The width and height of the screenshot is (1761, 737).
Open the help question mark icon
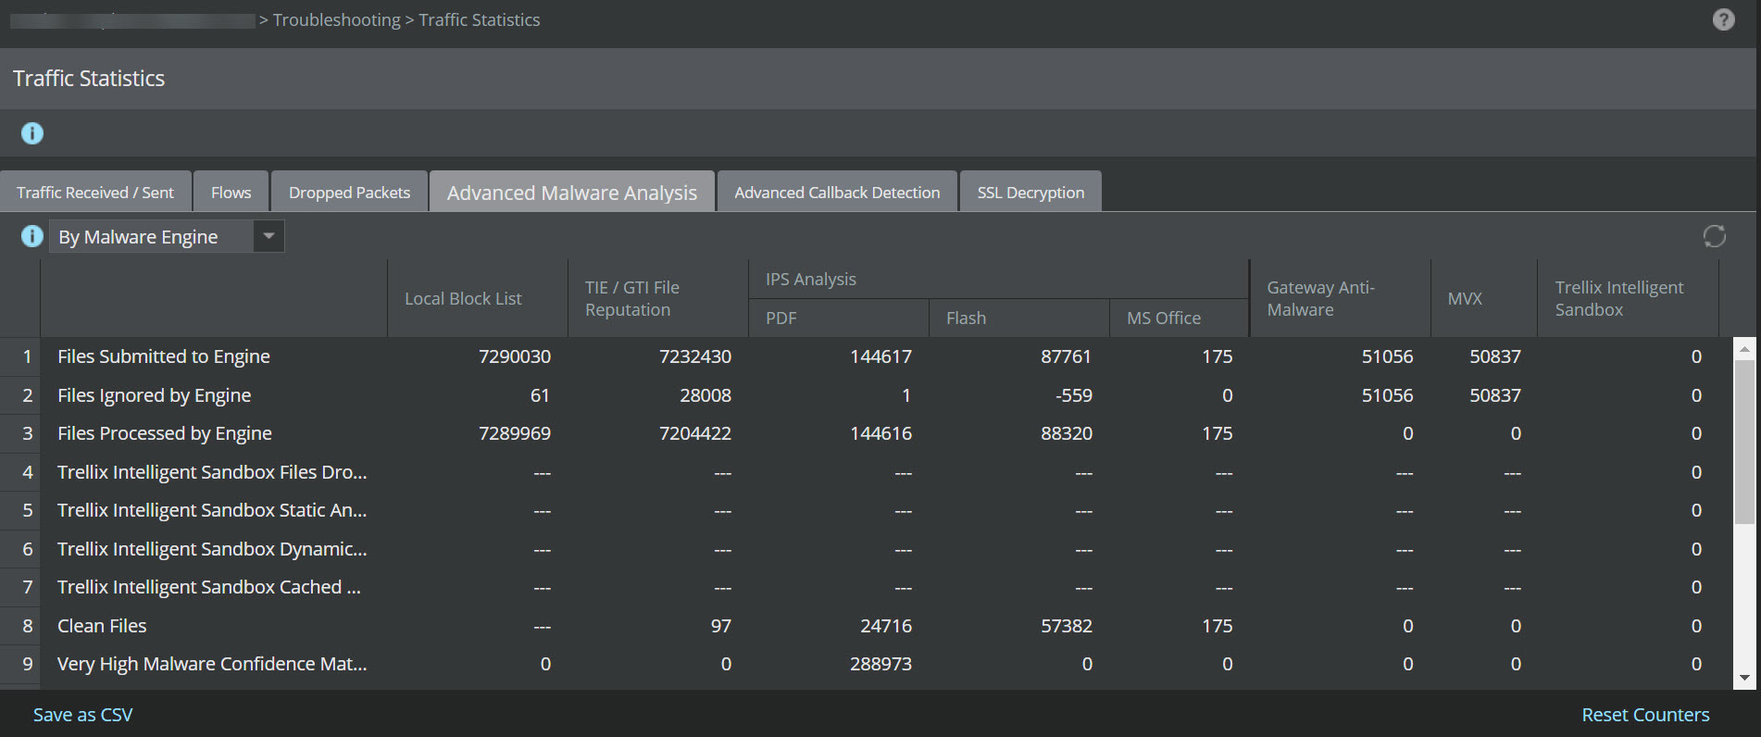tap(1723, 19)
